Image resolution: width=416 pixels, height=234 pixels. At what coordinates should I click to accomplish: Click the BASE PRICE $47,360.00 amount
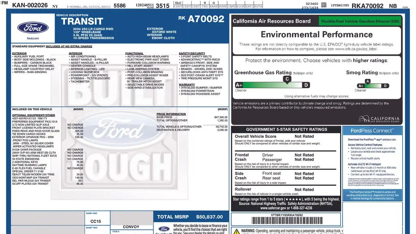point(221,117)
